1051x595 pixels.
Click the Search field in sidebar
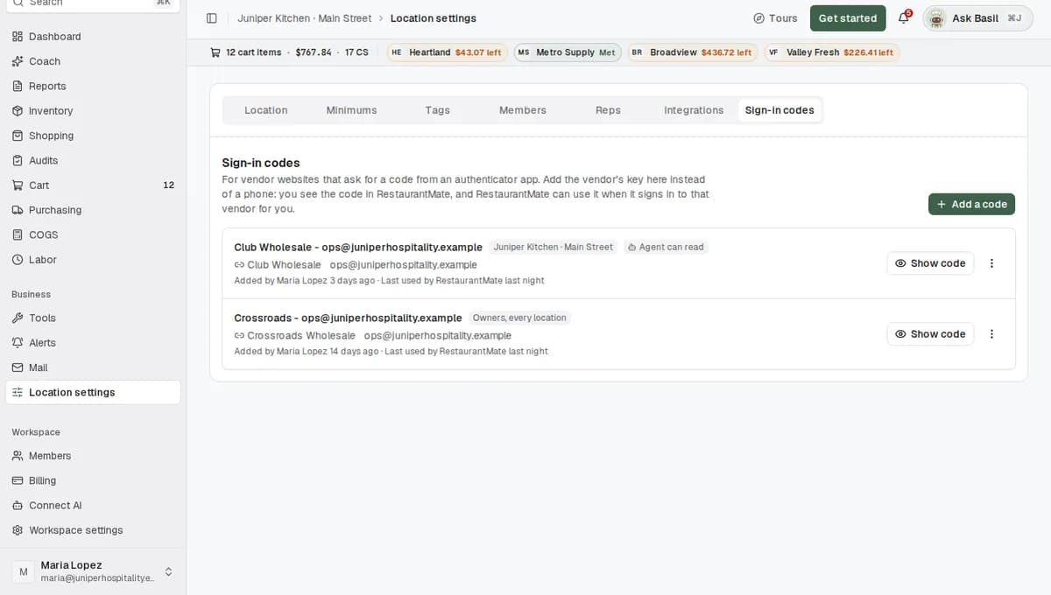[93, 3]
